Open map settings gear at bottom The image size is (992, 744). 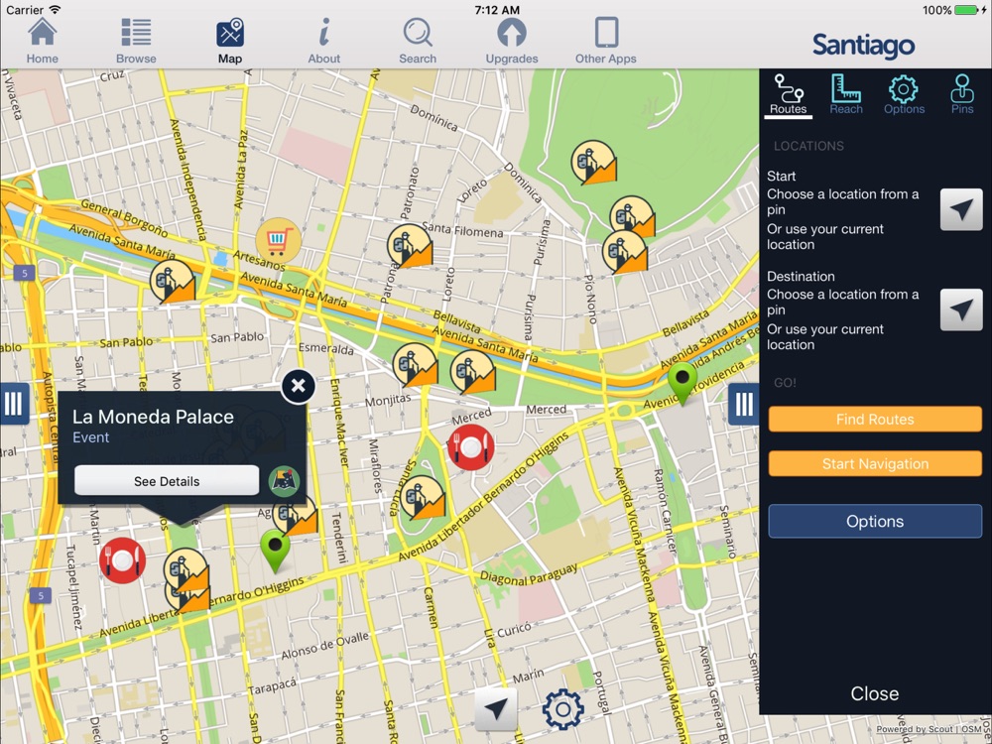point(563,709)
